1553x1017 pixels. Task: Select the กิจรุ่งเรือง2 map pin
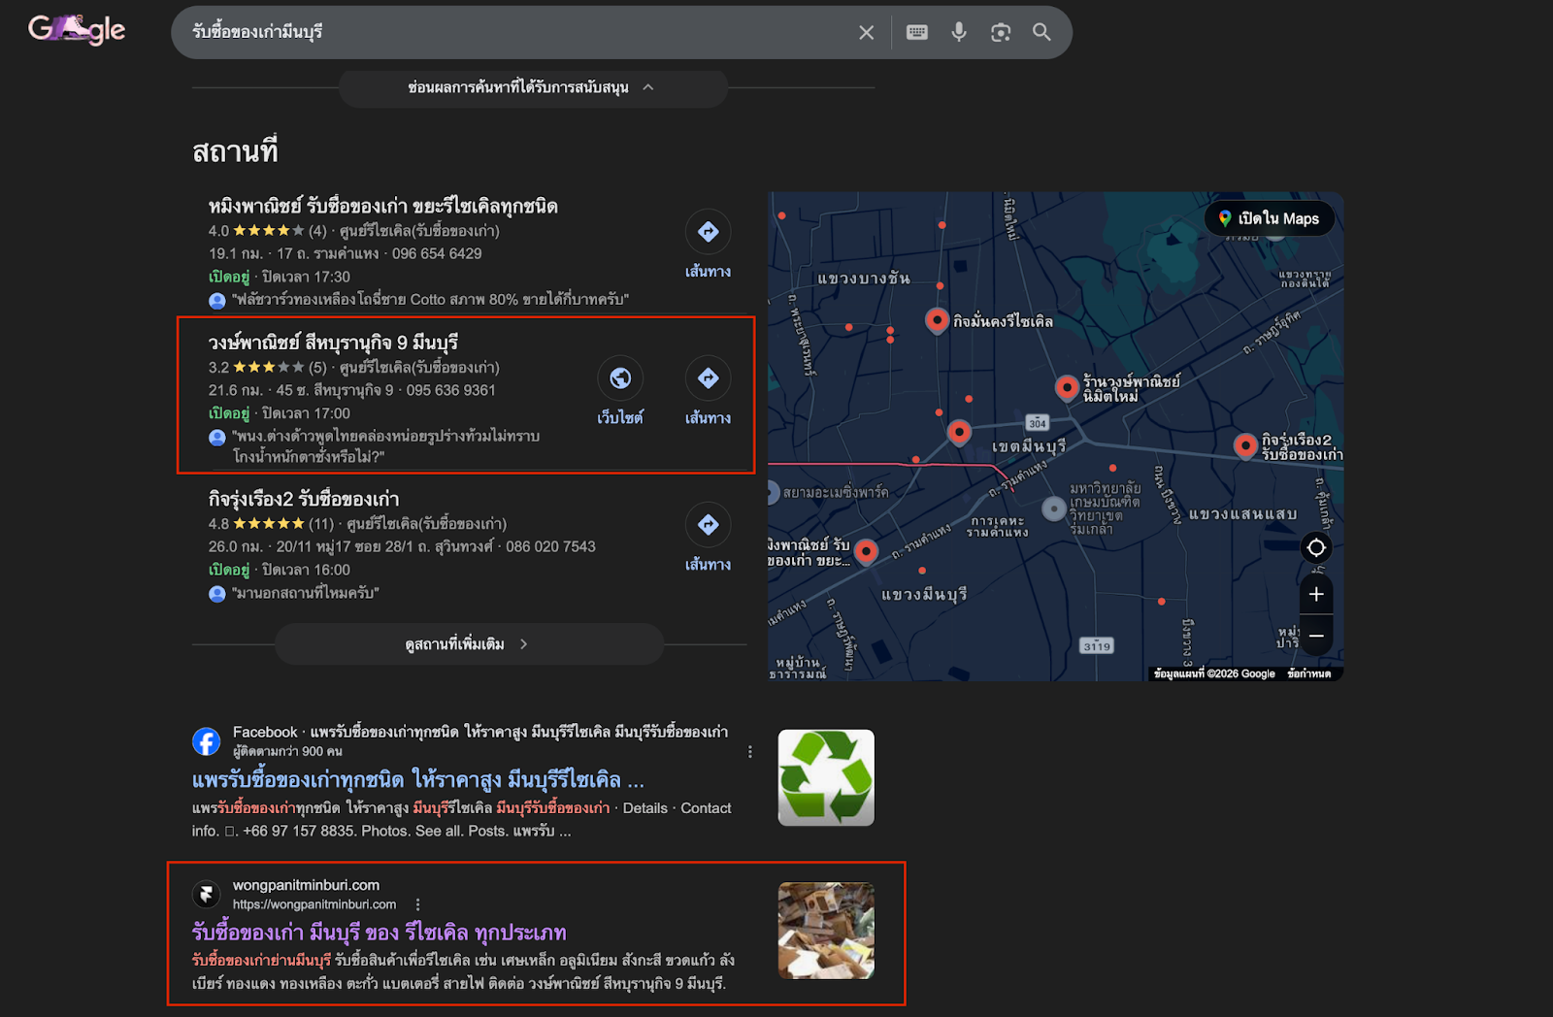[1245, 445]
